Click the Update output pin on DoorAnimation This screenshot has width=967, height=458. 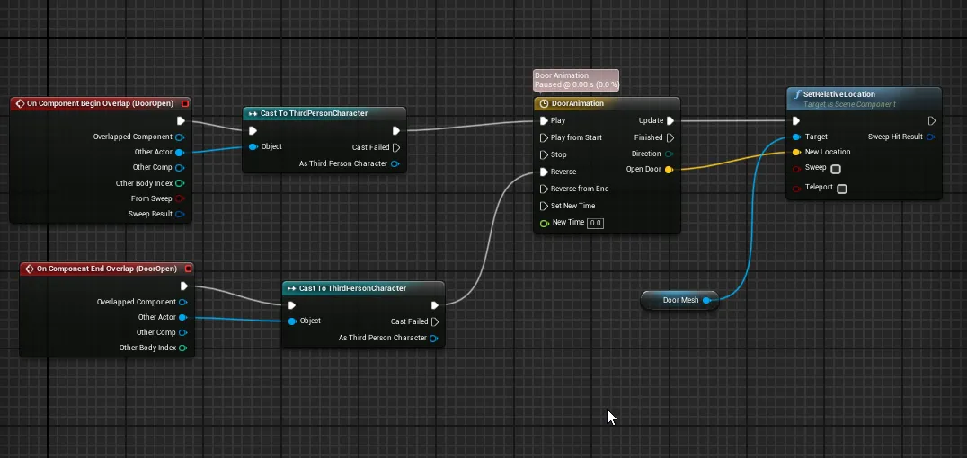point(670,121)
